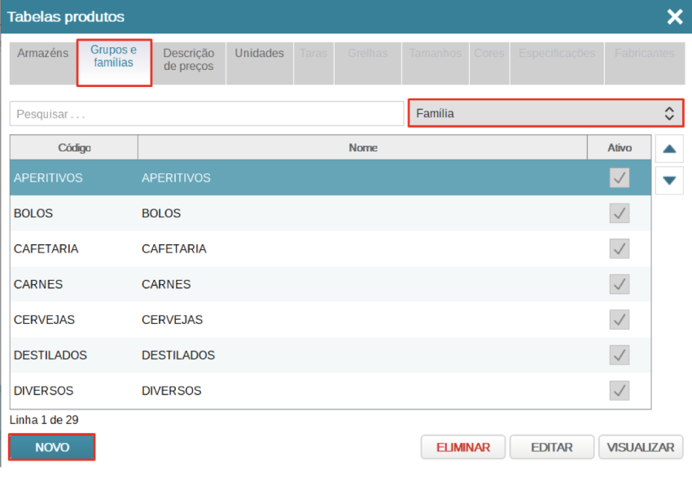Select the Unidades tab
The height and width of the screenshot is (477, 692).
(x=260, y=54)
